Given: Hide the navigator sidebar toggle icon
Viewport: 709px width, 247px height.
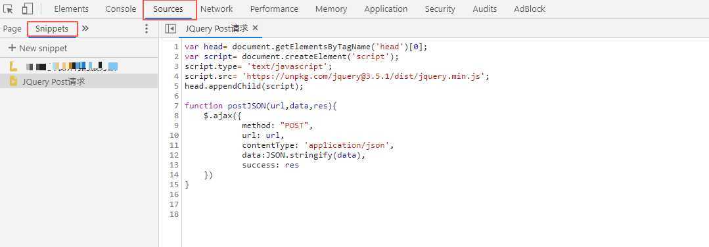Looking at the screenshot, I should tap(170, 28).
